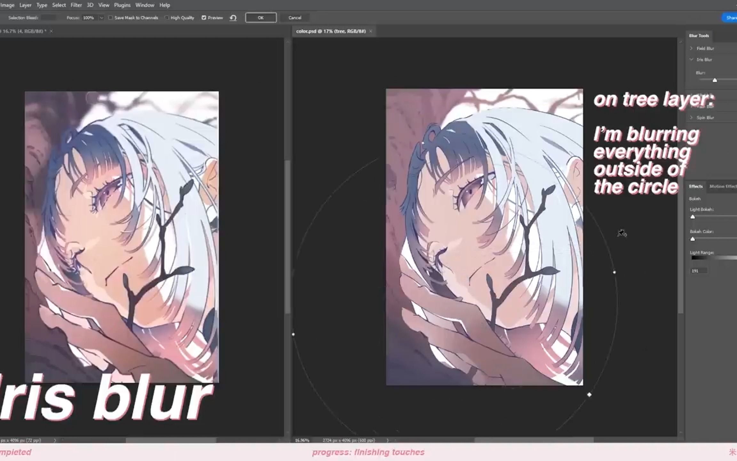This screenshot has width=737, height=461.
Task: Click the diamond roundness handle below the canvas
Action: click(589, 395)
